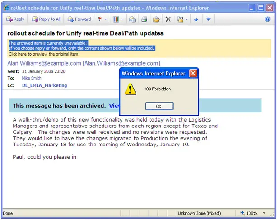Click the '403 Forbidden' message text
Screen dimensions: 277x220
point(157,89)
